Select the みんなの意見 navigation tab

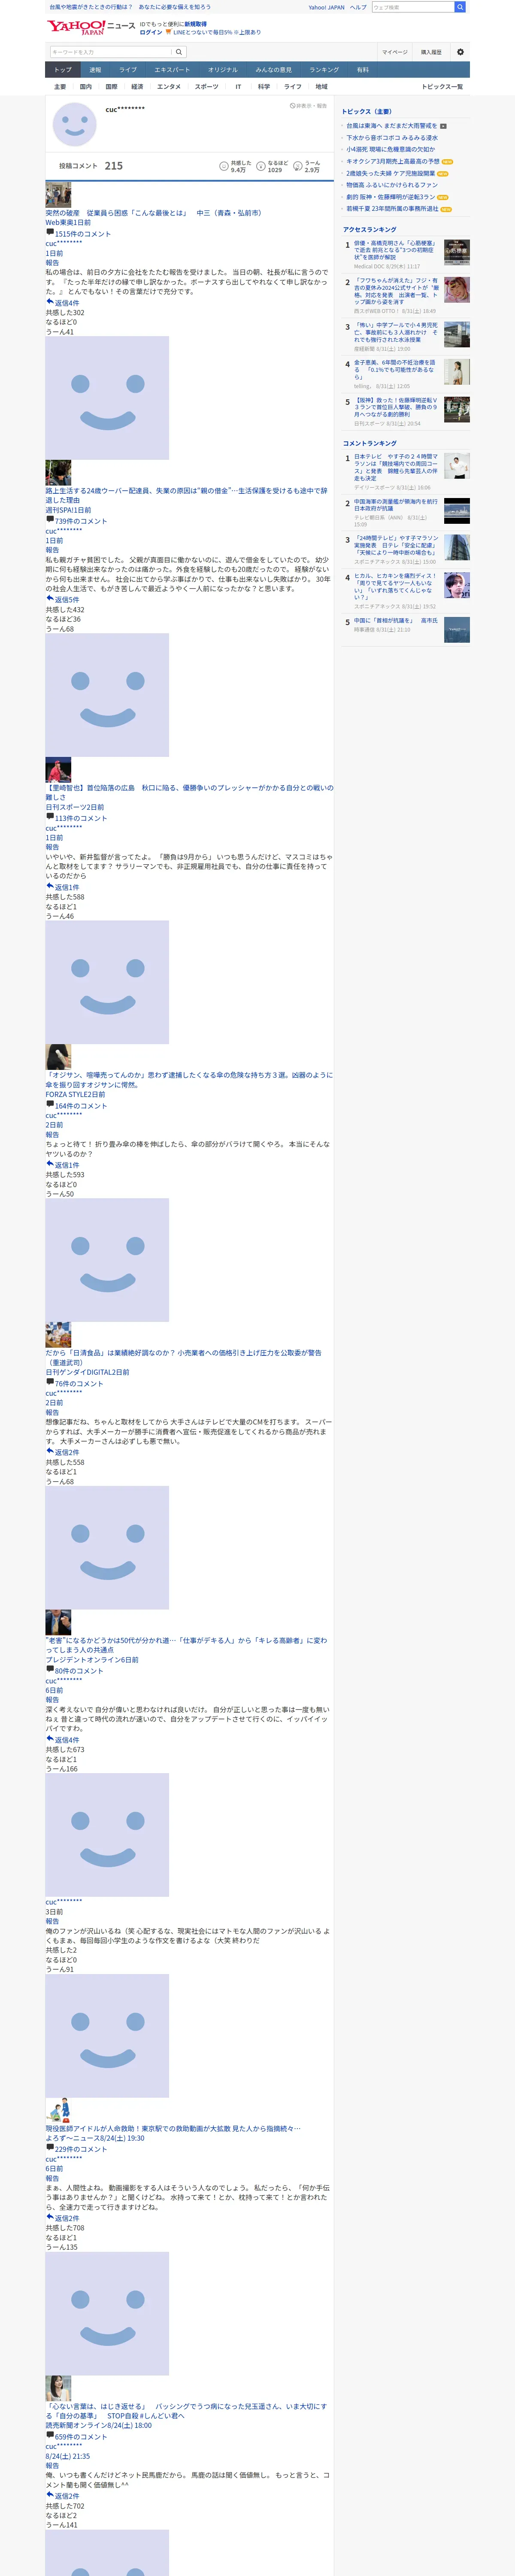tap(274, 70)
